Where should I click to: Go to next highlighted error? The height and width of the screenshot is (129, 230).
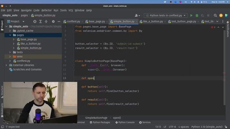[223, 27]
